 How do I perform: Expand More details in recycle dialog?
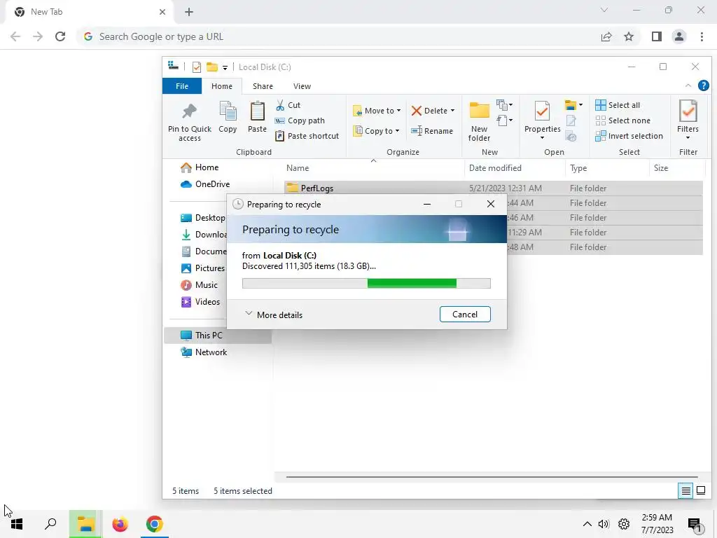274,315
